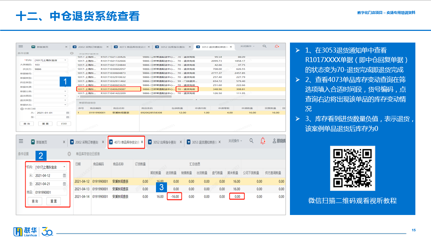Click 重置 button below 商品 field
Image resolution: width=431 pixels, height=243 pixels.
click(53, 201)
